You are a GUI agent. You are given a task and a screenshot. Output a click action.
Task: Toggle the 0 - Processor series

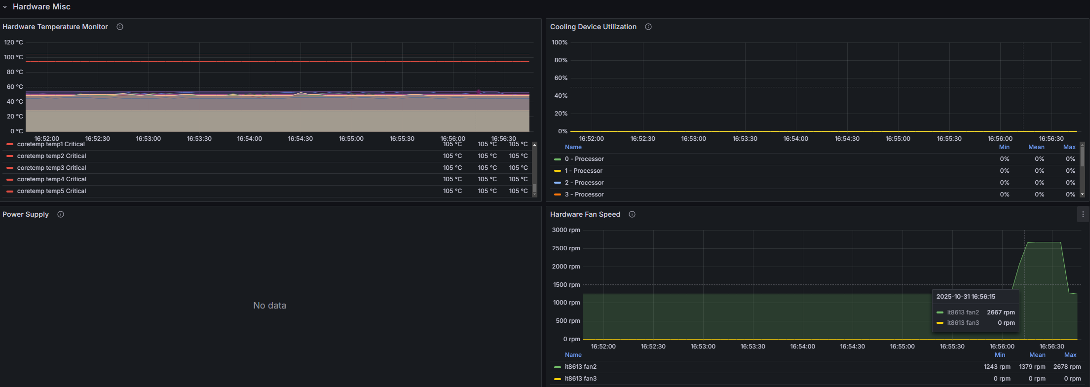[584, 159]
